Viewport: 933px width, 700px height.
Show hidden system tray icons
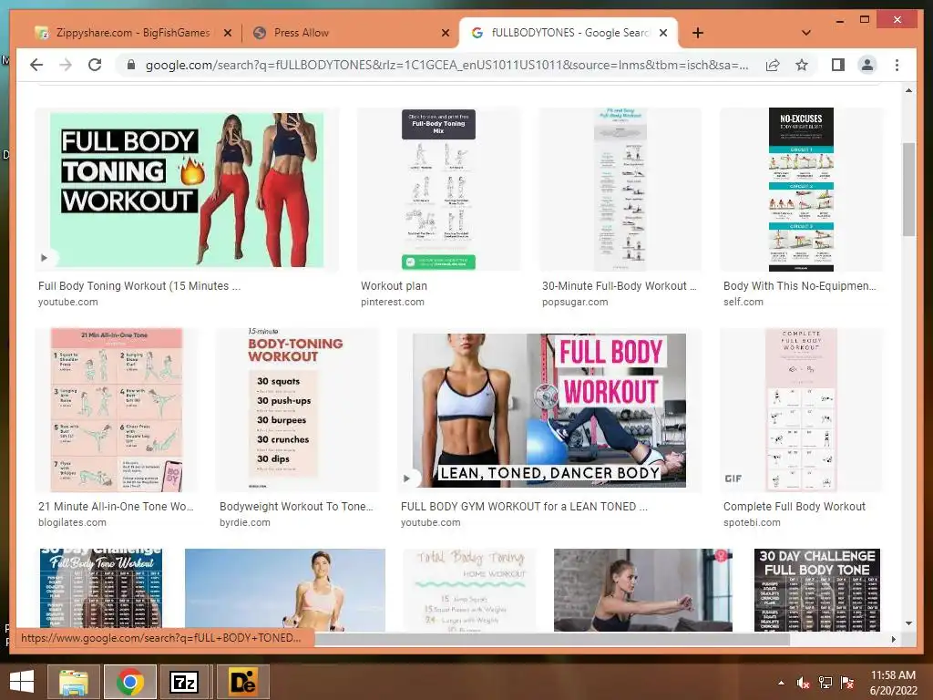pyautogui.click(x=781, y=683)
